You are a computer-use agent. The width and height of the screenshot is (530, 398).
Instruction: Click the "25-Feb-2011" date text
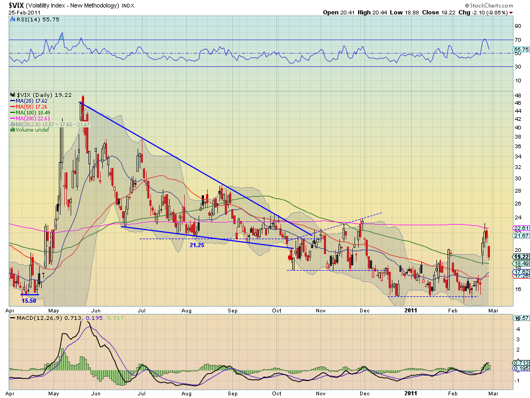24,12
